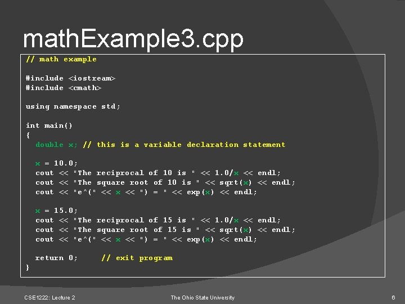The height and width of the screenshot is (304, 405).
Task: Click the 'x = 15.0;' assignment
Action: pyautogui.click(x=56, y=211)
